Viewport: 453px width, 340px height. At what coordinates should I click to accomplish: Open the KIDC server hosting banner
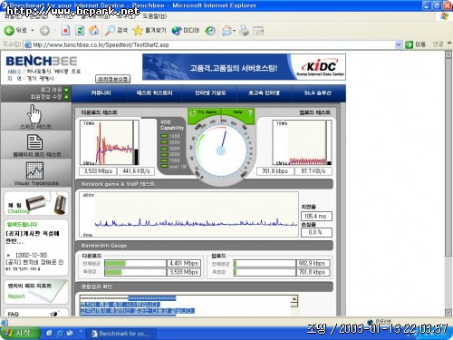(244, 67)
